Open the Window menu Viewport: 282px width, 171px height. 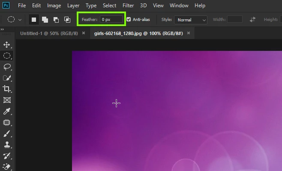click(x=179, y=6)
